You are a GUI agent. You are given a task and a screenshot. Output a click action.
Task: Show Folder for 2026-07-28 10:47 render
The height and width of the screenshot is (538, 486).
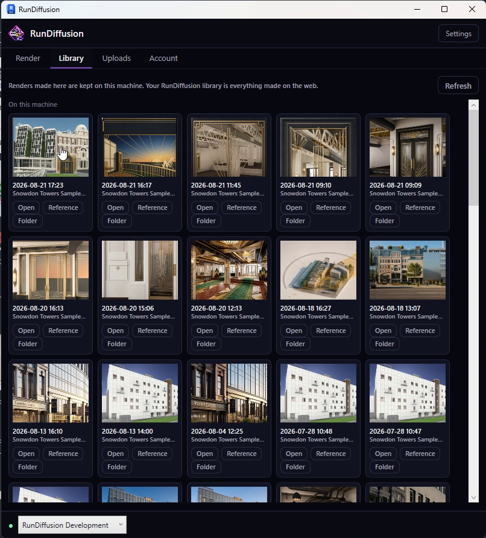(x=384, y=467)
